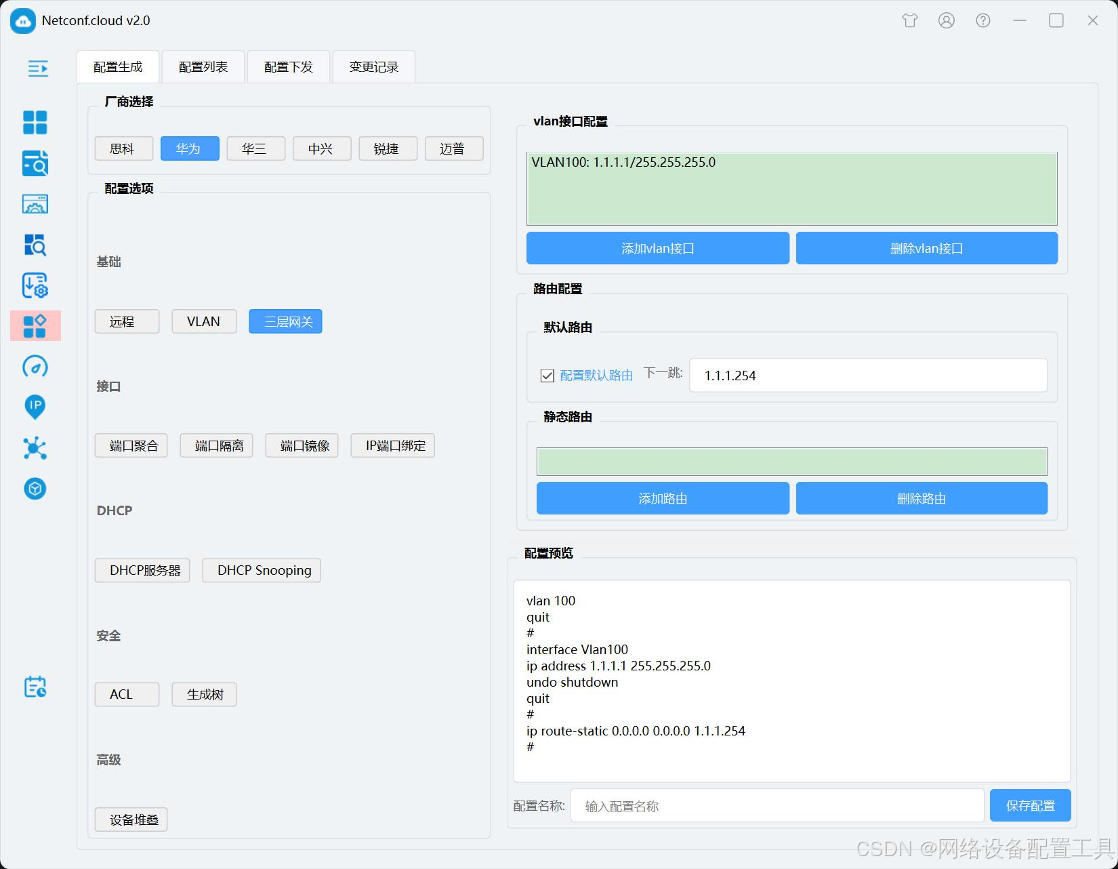The width and height of the screenshot is (1118, 869).
Task: Switch to the 变更记录 tab
Action: 374,67
